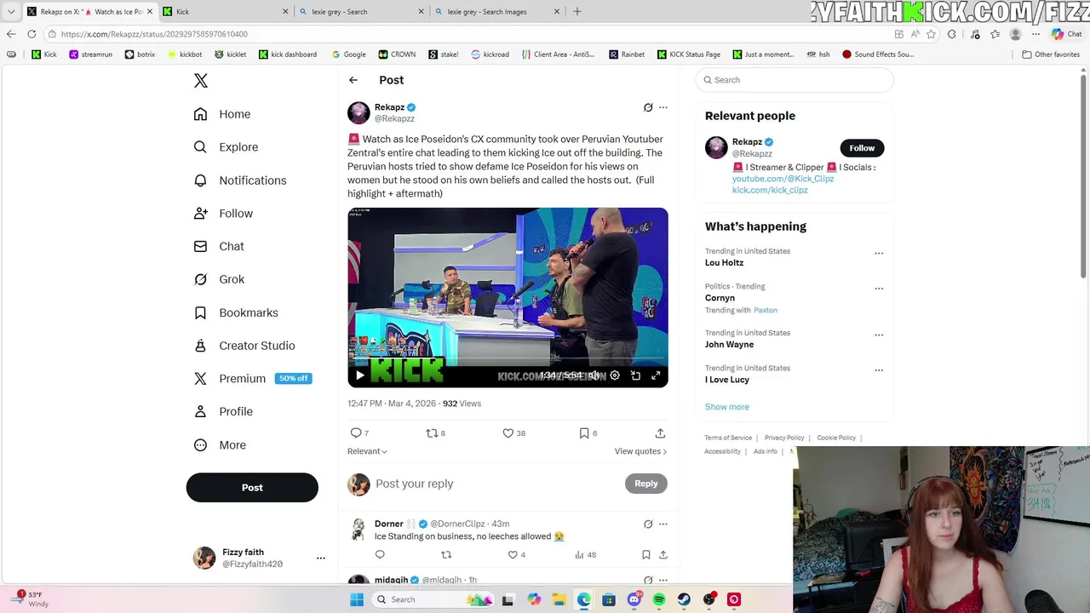Enter fullscreen on the video
The image size is (1090, 613).
pos(656,375)
